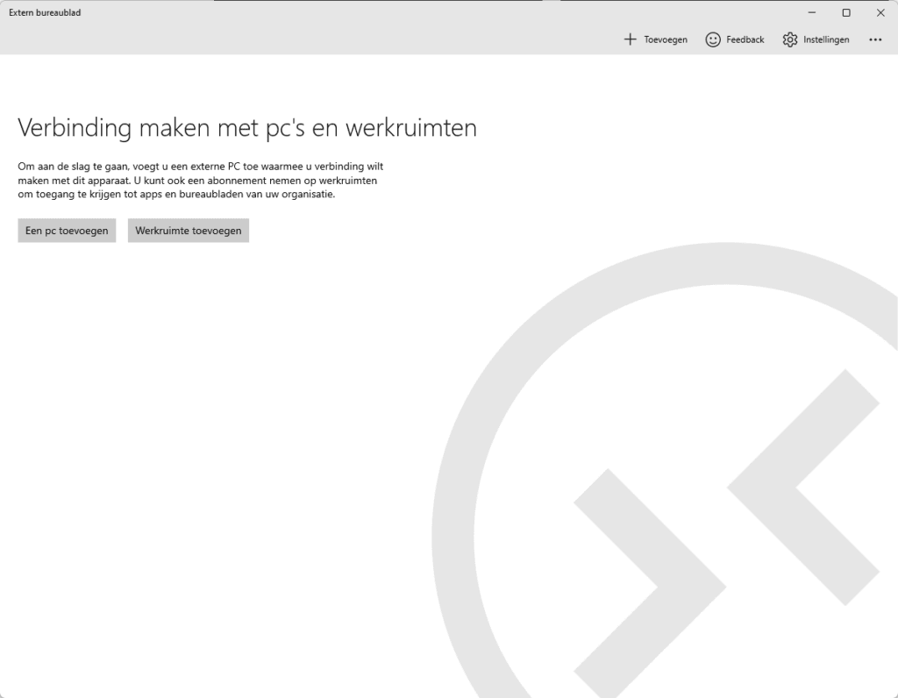The width and height of the screenshot is (898, 698).
Task: Click the gear icon for Instellingen
Action: [790, 39]
